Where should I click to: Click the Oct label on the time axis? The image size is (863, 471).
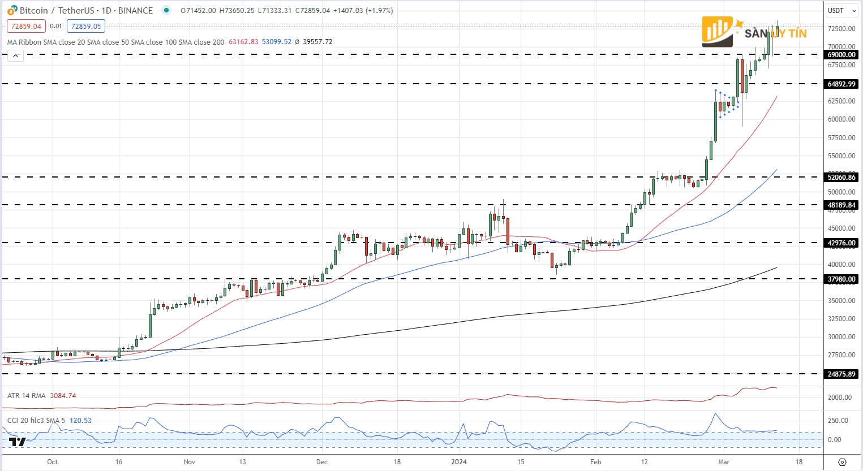[x=53, y=462]
